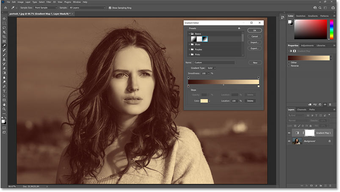Select the Rectangle shape tool
Image resolution: width=340 pixels, height=192 pixels.
[x=4, y=100]
